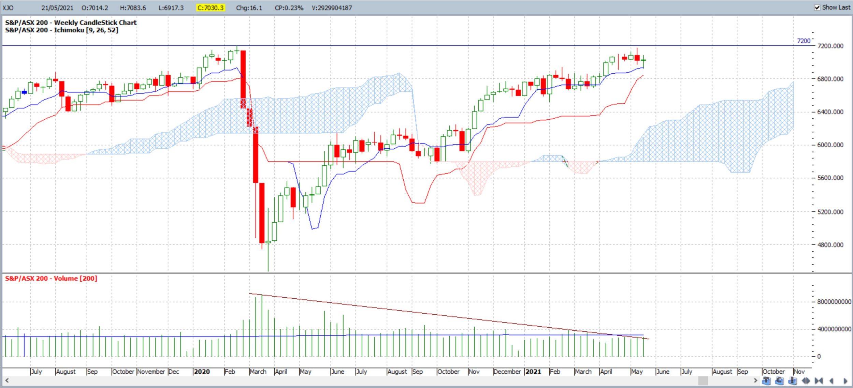Viewport: 853px width, 388px height.
Task: Click the step right triangle icon
Action: point(845,381)
